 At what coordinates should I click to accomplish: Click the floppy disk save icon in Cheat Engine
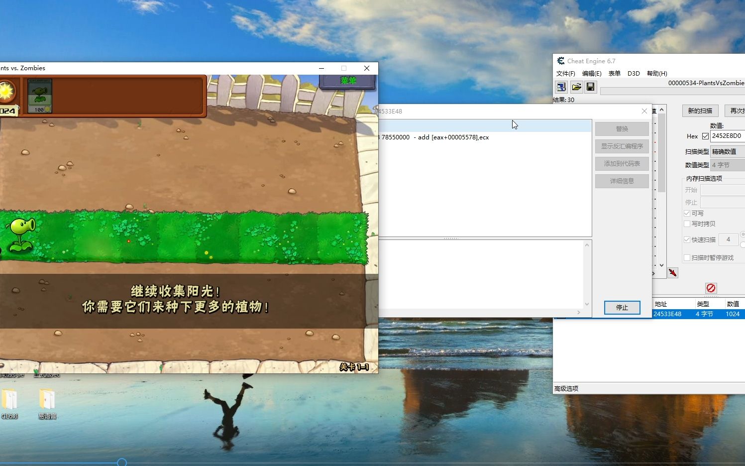coord(591,87)
